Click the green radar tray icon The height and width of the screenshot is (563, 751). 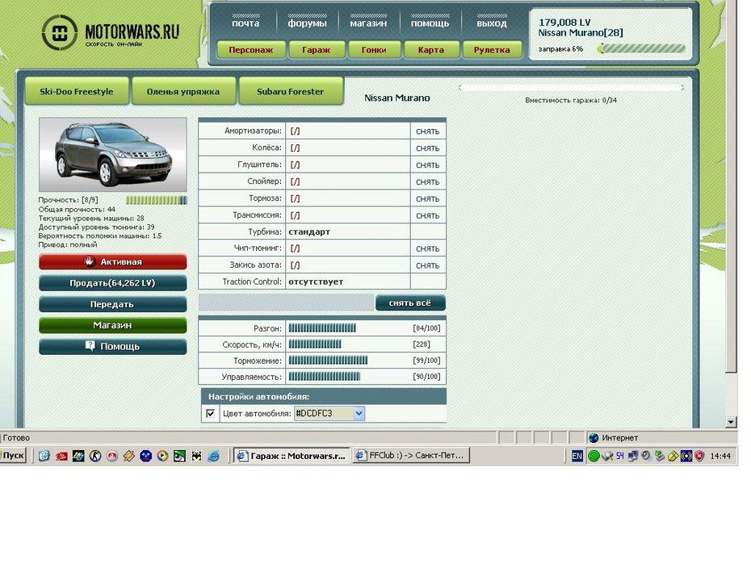point(594,456)
